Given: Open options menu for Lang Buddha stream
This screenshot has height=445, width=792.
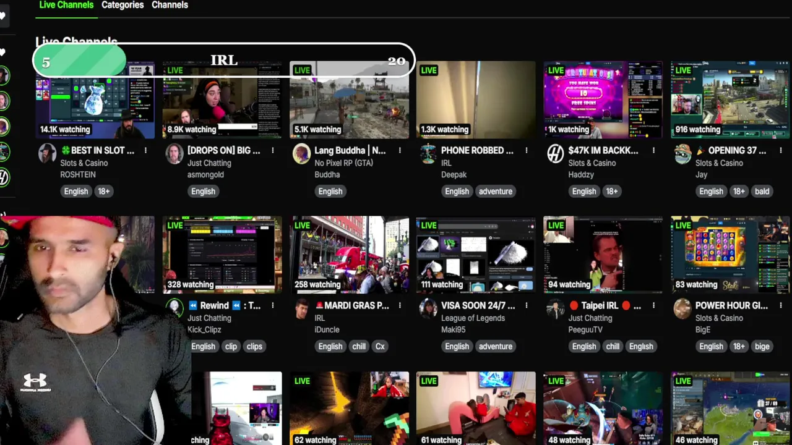Looking at the screenshot, I should click(x=400, y=150).
